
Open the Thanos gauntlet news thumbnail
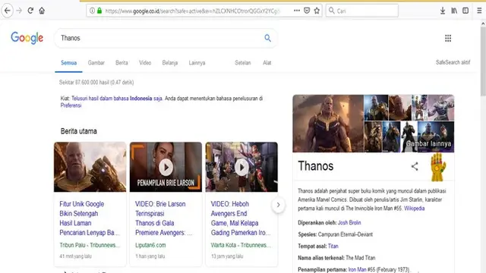(x=90, y=167)
